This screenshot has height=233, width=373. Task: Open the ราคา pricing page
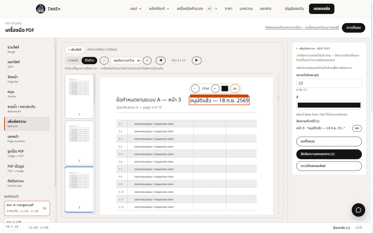[x=229, y=9]
